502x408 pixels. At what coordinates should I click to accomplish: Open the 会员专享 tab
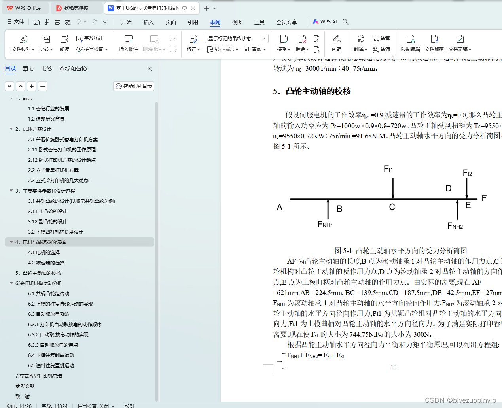[x=287, y=22]
